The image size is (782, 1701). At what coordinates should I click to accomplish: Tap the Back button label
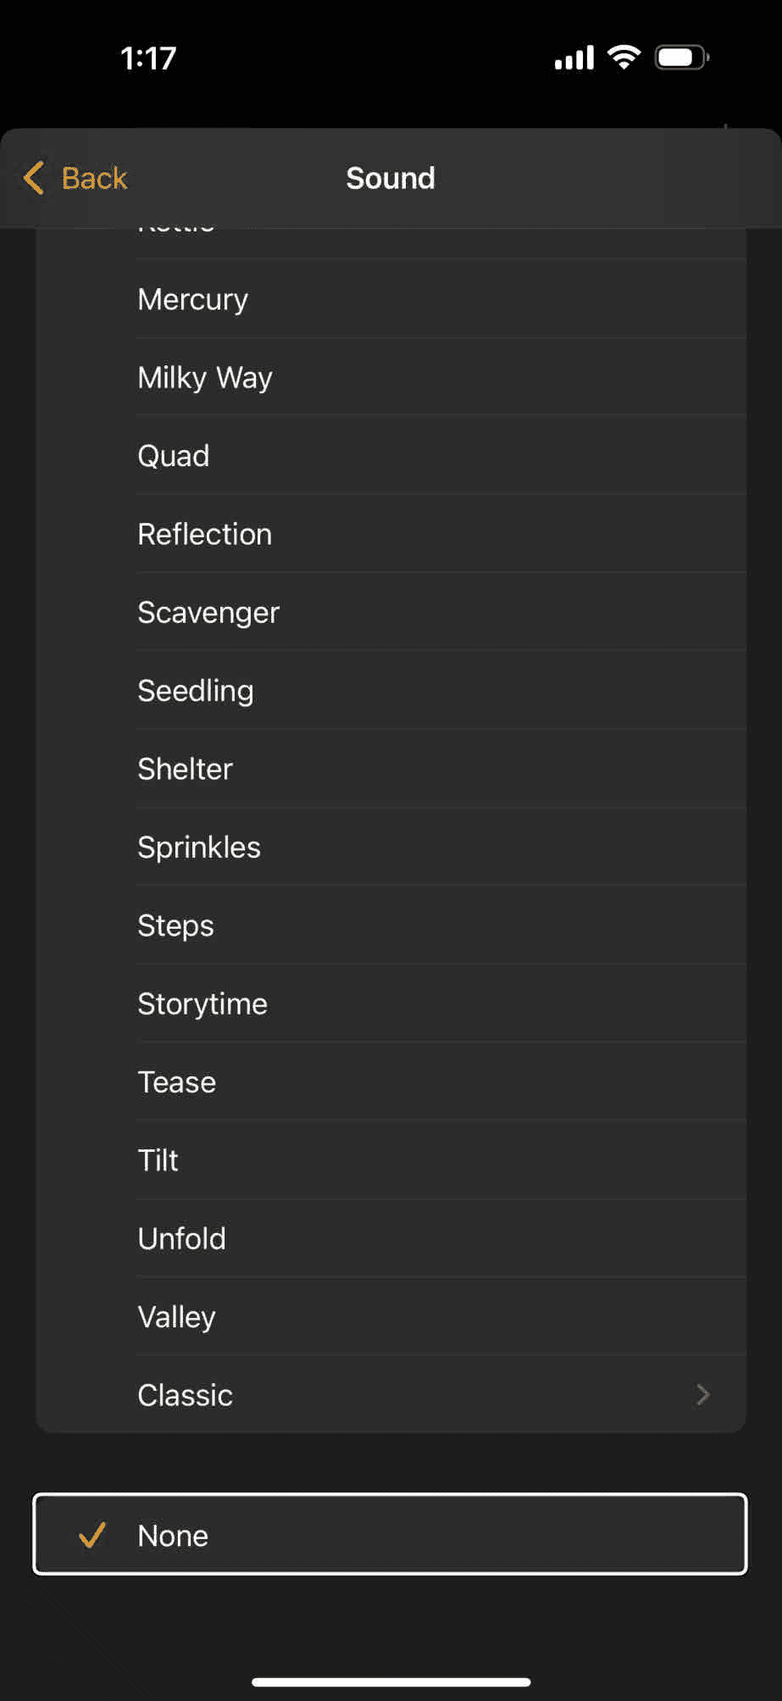click(x=94, y=178)
